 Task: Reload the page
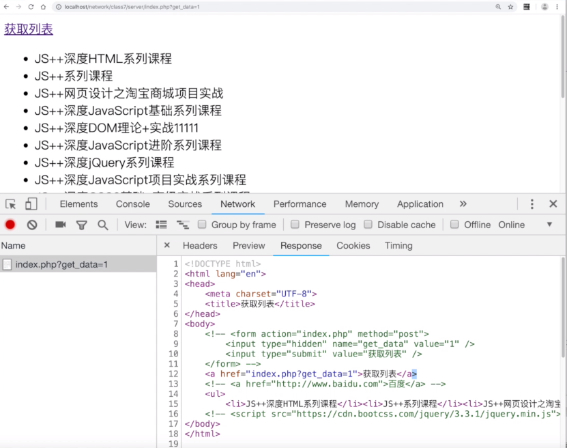(31, 7)
